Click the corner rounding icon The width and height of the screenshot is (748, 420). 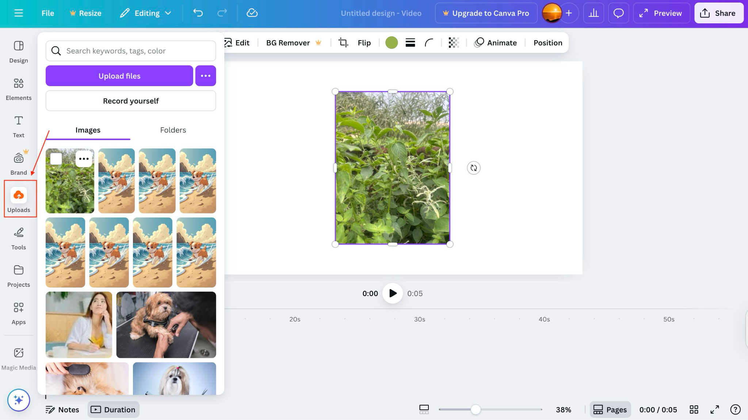click(x=429, y=43)
